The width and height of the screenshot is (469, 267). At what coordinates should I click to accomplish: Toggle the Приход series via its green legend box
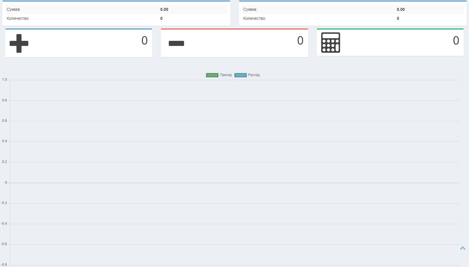tap(212, 75)
